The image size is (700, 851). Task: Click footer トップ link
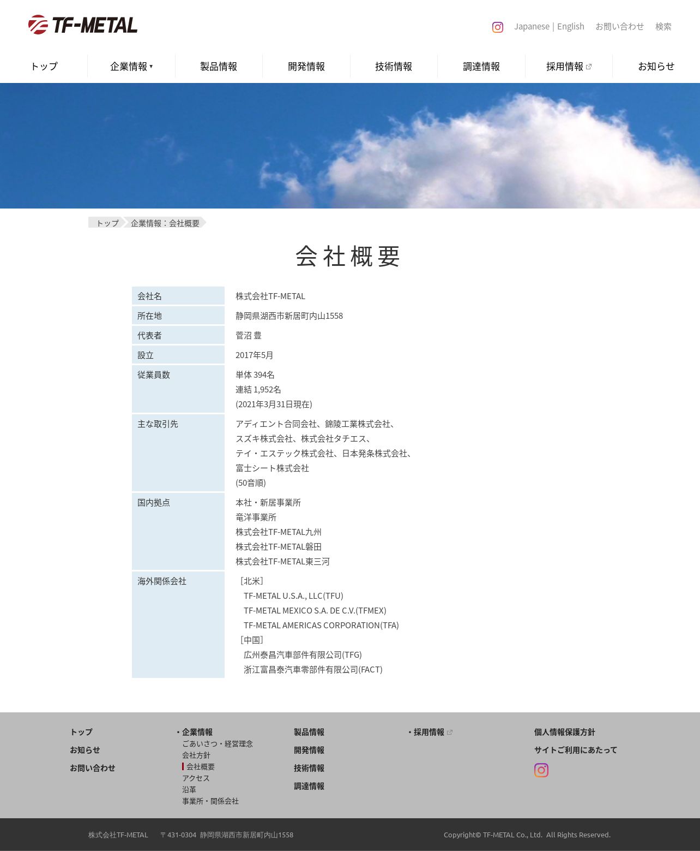click(81, 732)
